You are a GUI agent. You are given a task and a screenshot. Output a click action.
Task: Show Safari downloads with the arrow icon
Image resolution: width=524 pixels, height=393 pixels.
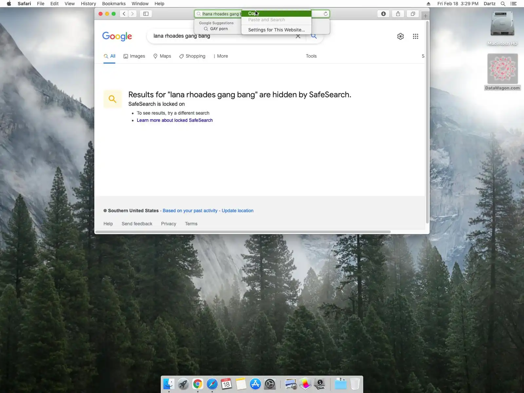click(x=383, y=14)
